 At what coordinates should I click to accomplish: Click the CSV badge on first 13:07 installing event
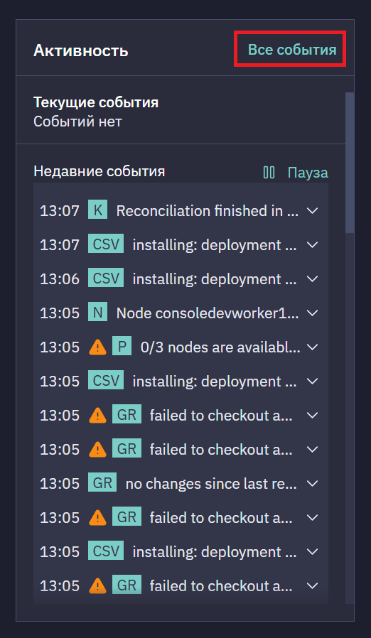coord(106,245)
